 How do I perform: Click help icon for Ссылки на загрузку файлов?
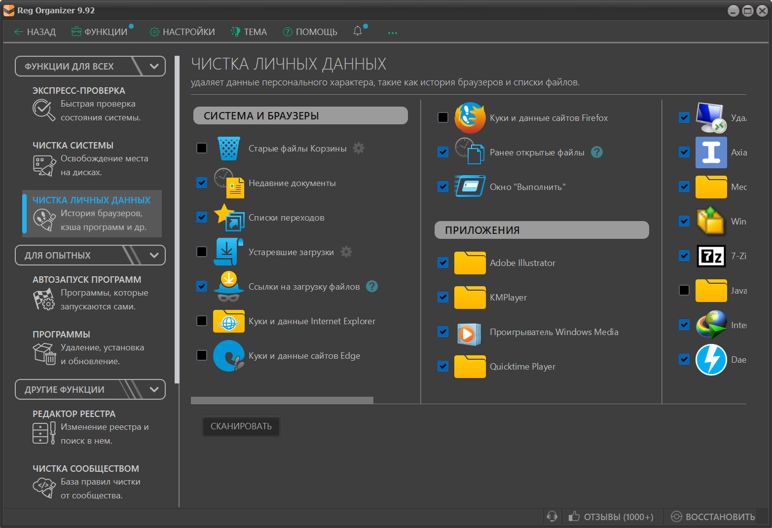pyautogui.click(x=372, y=286)
